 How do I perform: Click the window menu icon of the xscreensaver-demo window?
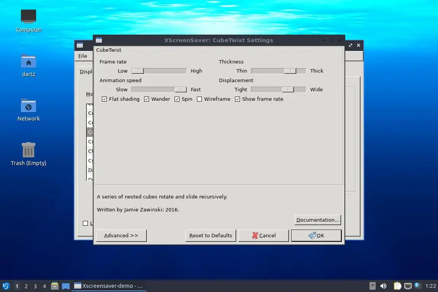pyautogui.click(x=80, y=45)
